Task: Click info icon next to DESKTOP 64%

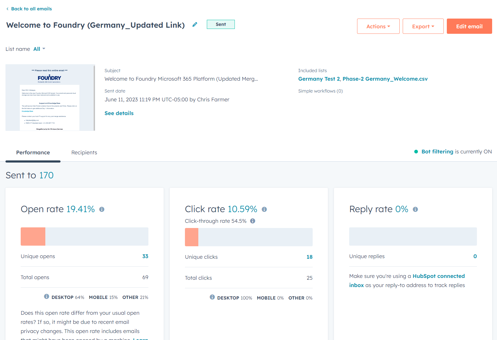Action: (x=47, y=296)
